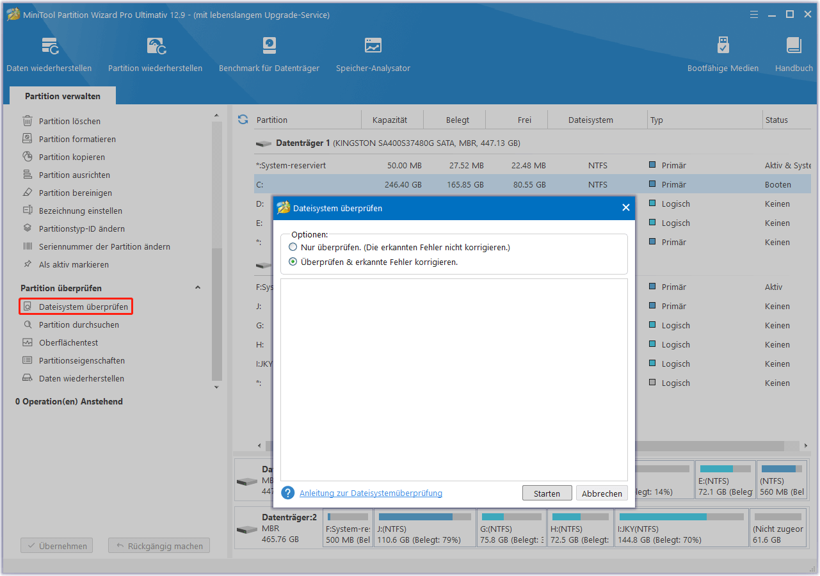820x576 pixels.
Task: Select Partition kopieren action
Action: click(x=72, y=157)
